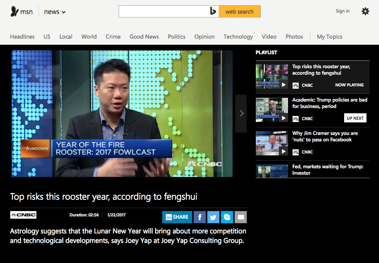This screenshot has height=263, width=379.
Task: Go to the Good News section
Action: coord(144,37)
